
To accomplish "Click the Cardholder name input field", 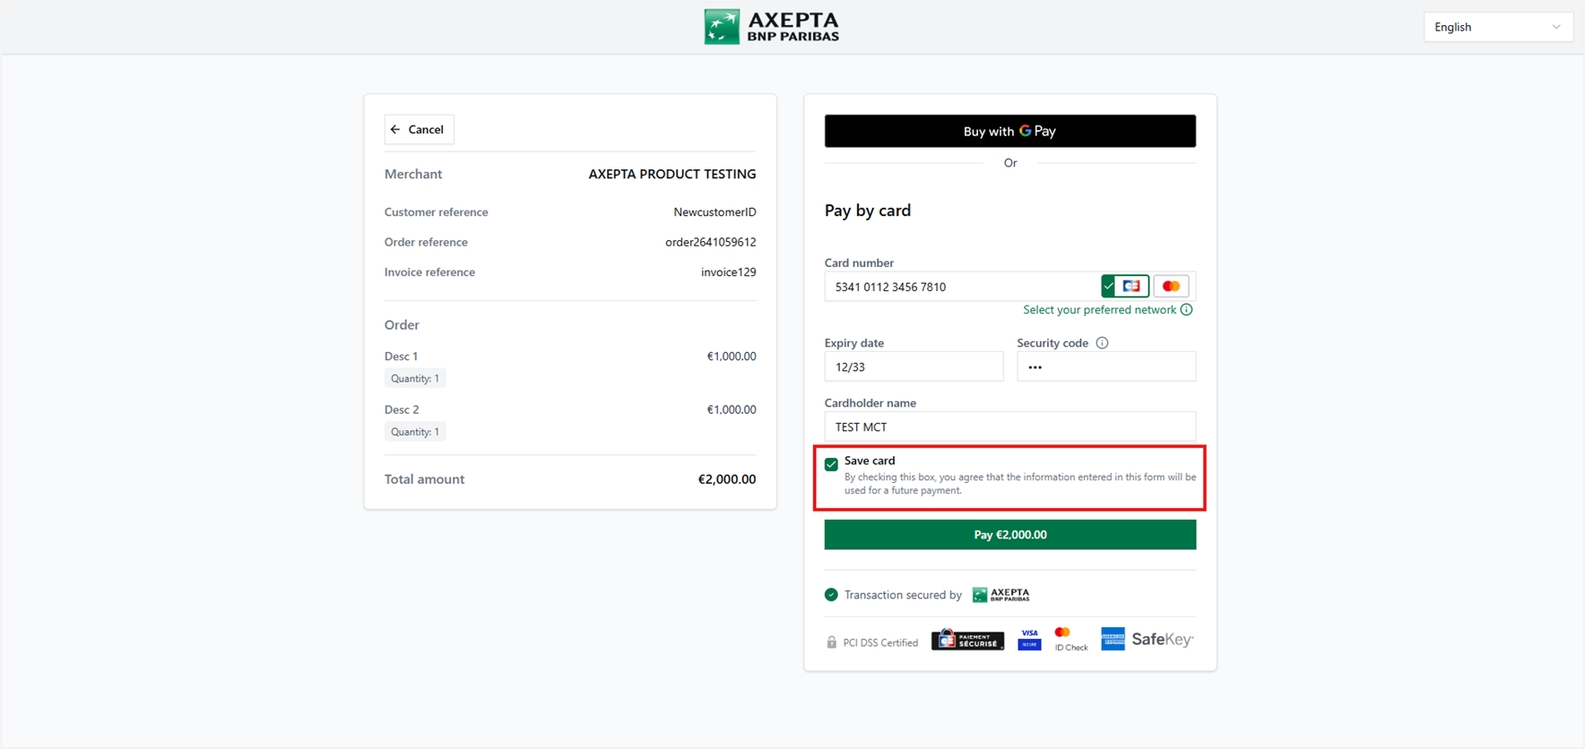I will pyautogui.click(x=1009, y=427).
